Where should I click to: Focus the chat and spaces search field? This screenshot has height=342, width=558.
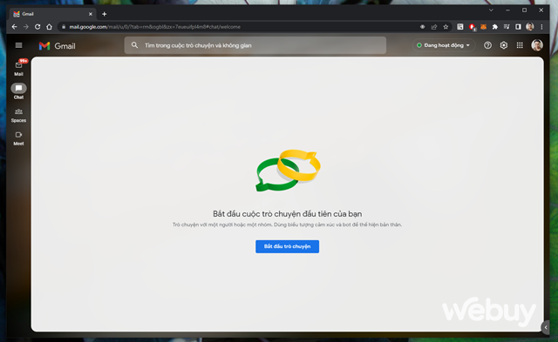point(255,45)
